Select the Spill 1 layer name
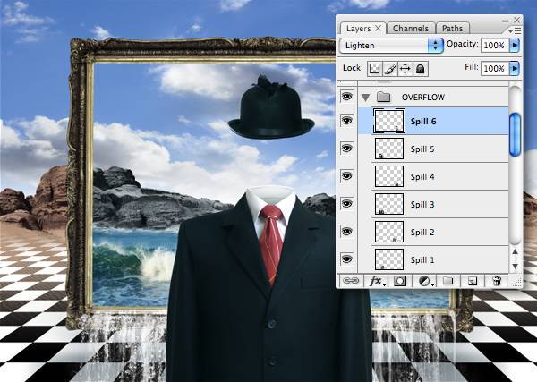The width and height of the screenshot is (537, 382). pos(422,260)
